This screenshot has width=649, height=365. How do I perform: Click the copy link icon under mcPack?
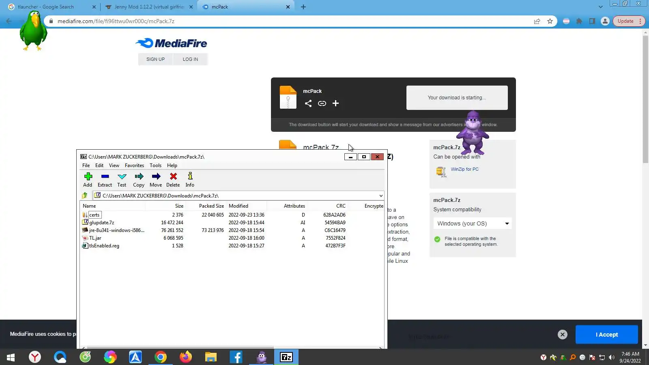(x=322, y=103)
